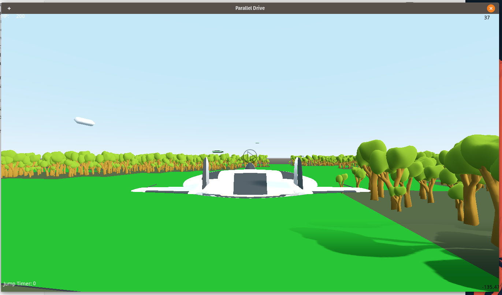Image resolution: width=502 pixels, height=295 pixels.
Task: Target the dark green flying craft near reticle
Action: (217, 151)
